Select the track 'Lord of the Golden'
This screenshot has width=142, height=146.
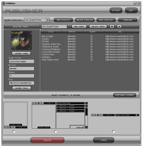coord(51,52)
